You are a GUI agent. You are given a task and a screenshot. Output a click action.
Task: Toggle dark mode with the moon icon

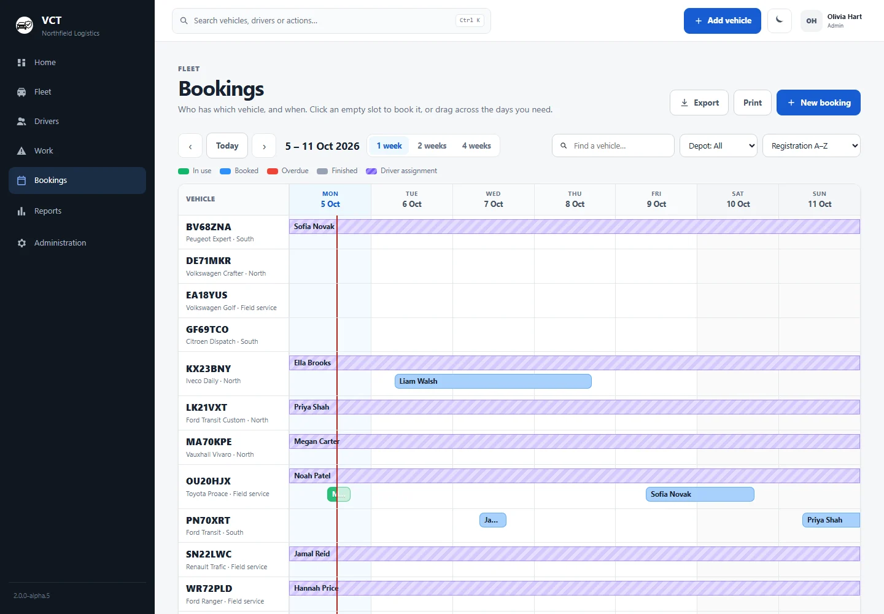click(780, 21)
